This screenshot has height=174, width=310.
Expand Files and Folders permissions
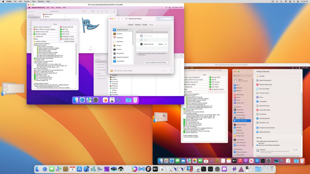[x=264, y=89]
